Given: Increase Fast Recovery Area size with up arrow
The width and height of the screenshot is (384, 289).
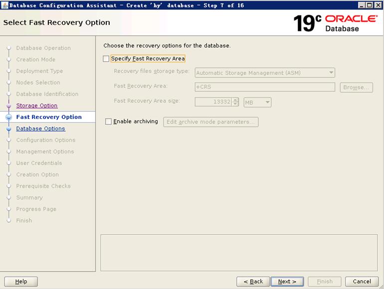Looking at the screenshot, I should [x=235, y=100].
